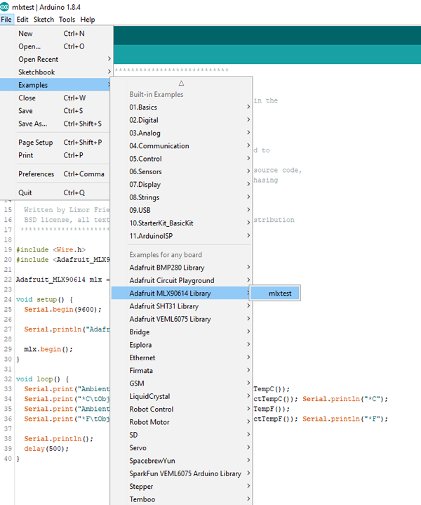
Task: Open Page Setup from File menu
Action: [x=55, y=143]
